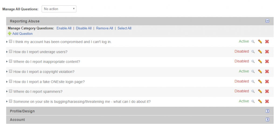Click the Remove All link
Screen dimensions: 276x124
coord(105,28)
